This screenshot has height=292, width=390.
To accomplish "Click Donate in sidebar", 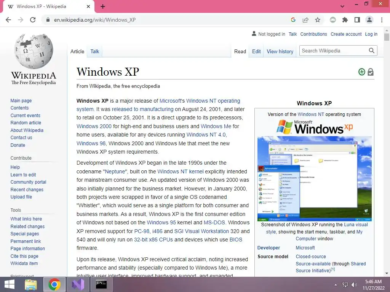I will (x=18, y=145).
